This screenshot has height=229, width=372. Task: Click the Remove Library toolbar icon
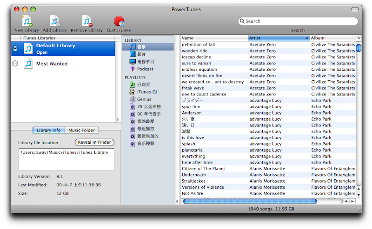87,21
